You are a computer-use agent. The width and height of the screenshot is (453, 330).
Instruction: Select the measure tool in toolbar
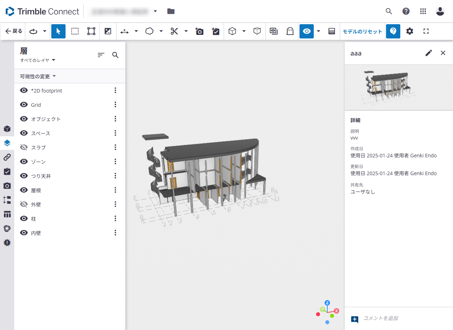click(124, 31)
